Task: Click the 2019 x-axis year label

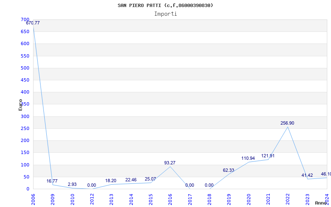Action: tap(229, 199)
